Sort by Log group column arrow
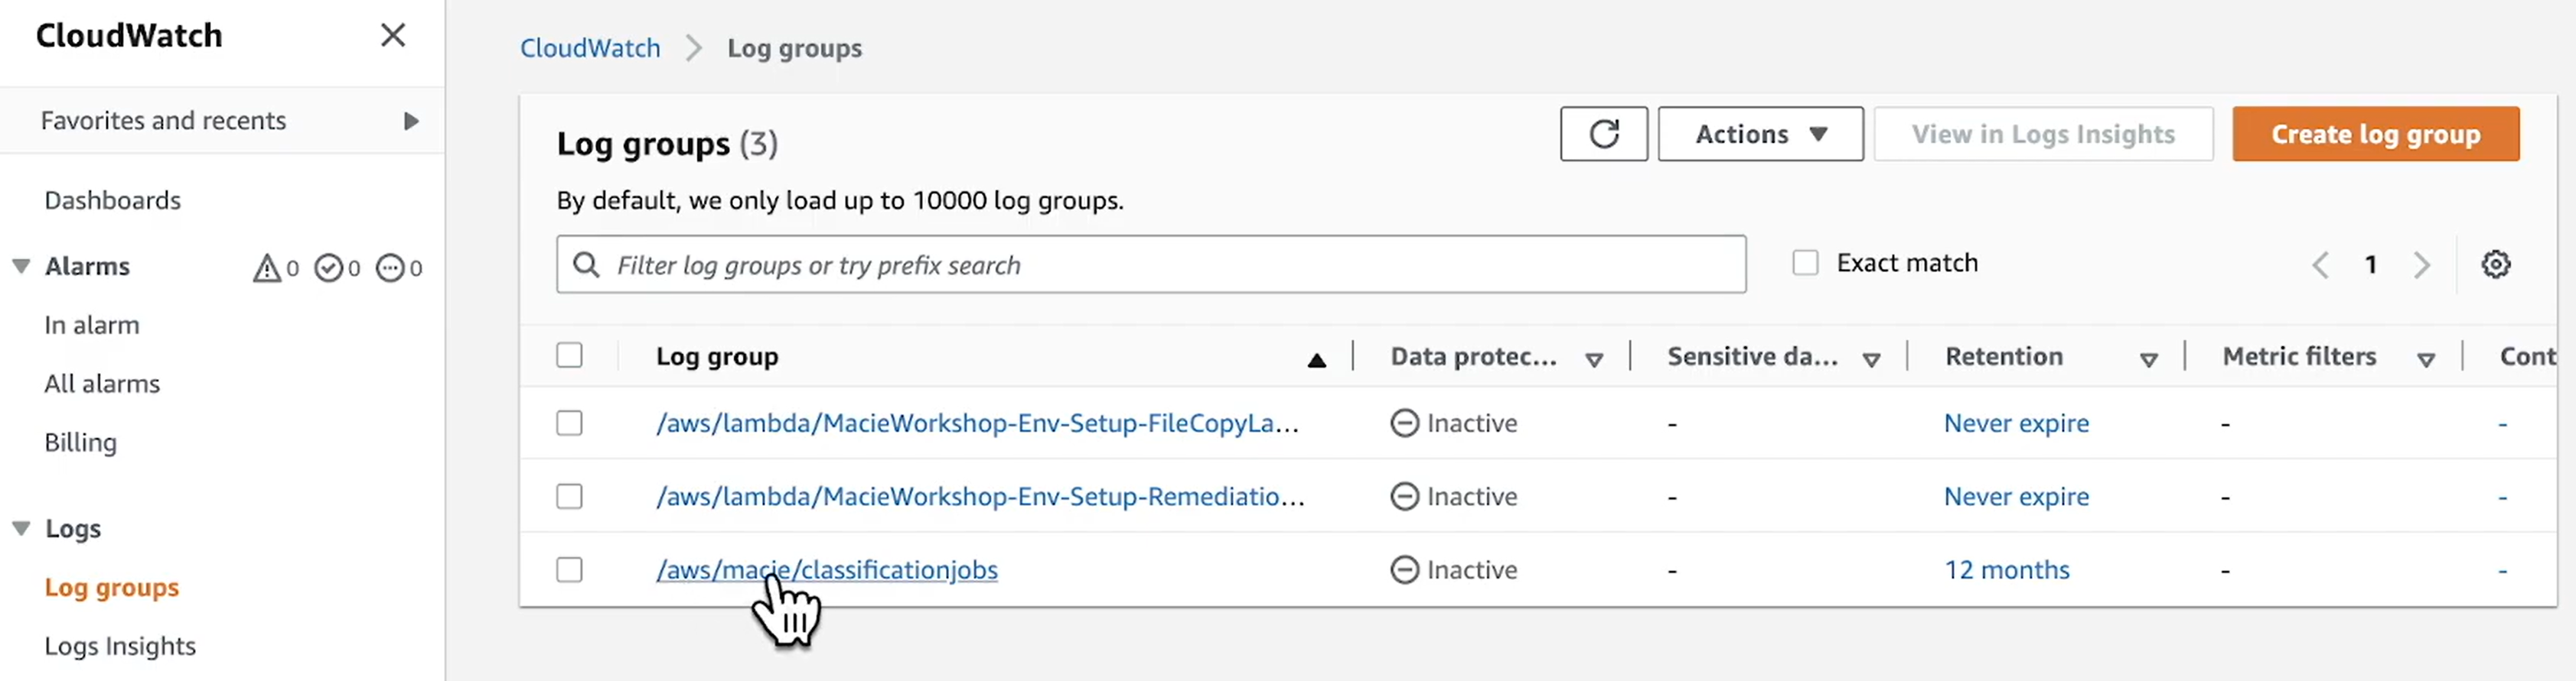Image resolution: width=2576 pixels, height=681 pixels. pyautogui.click(x=1316, y=359)
